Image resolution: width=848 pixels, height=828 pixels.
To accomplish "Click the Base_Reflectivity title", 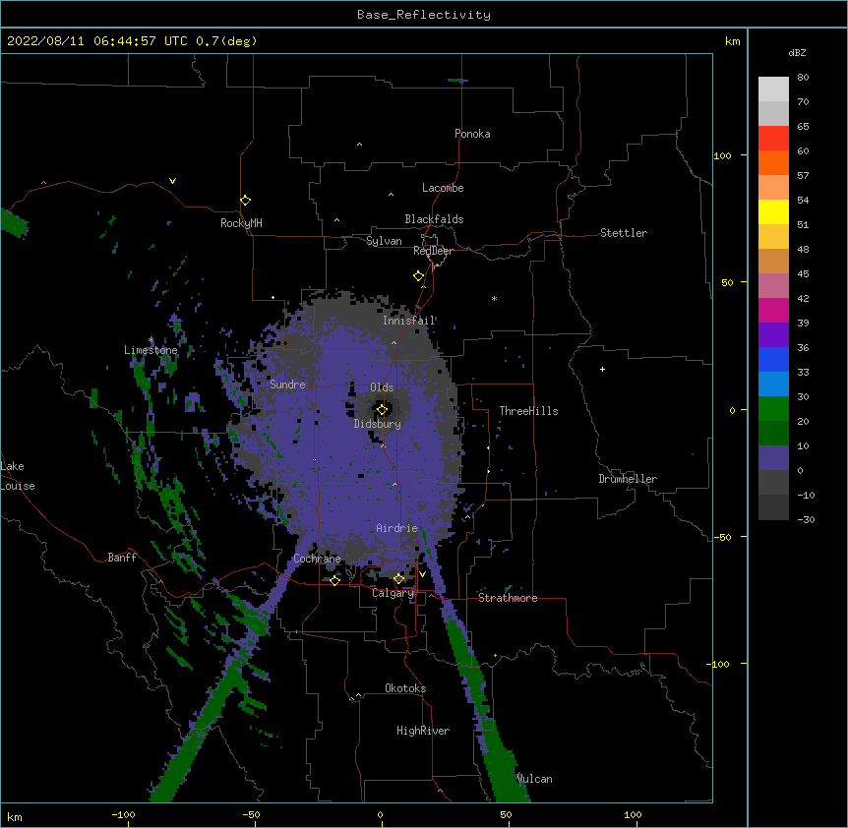I will (424, 15).
